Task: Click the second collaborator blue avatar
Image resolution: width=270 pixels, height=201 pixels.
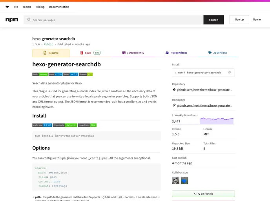Action: pyautogui.click(x=184, y=181)
